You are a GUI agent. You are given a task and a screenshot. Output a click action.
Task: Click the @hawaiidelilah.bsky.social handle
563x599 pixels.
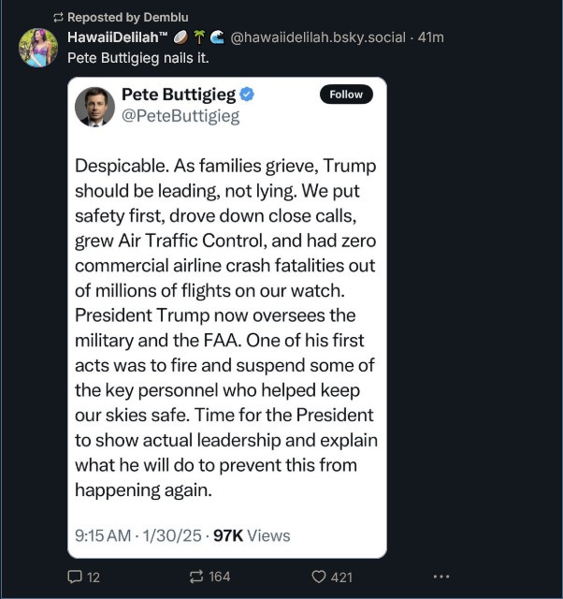(318, 37)
